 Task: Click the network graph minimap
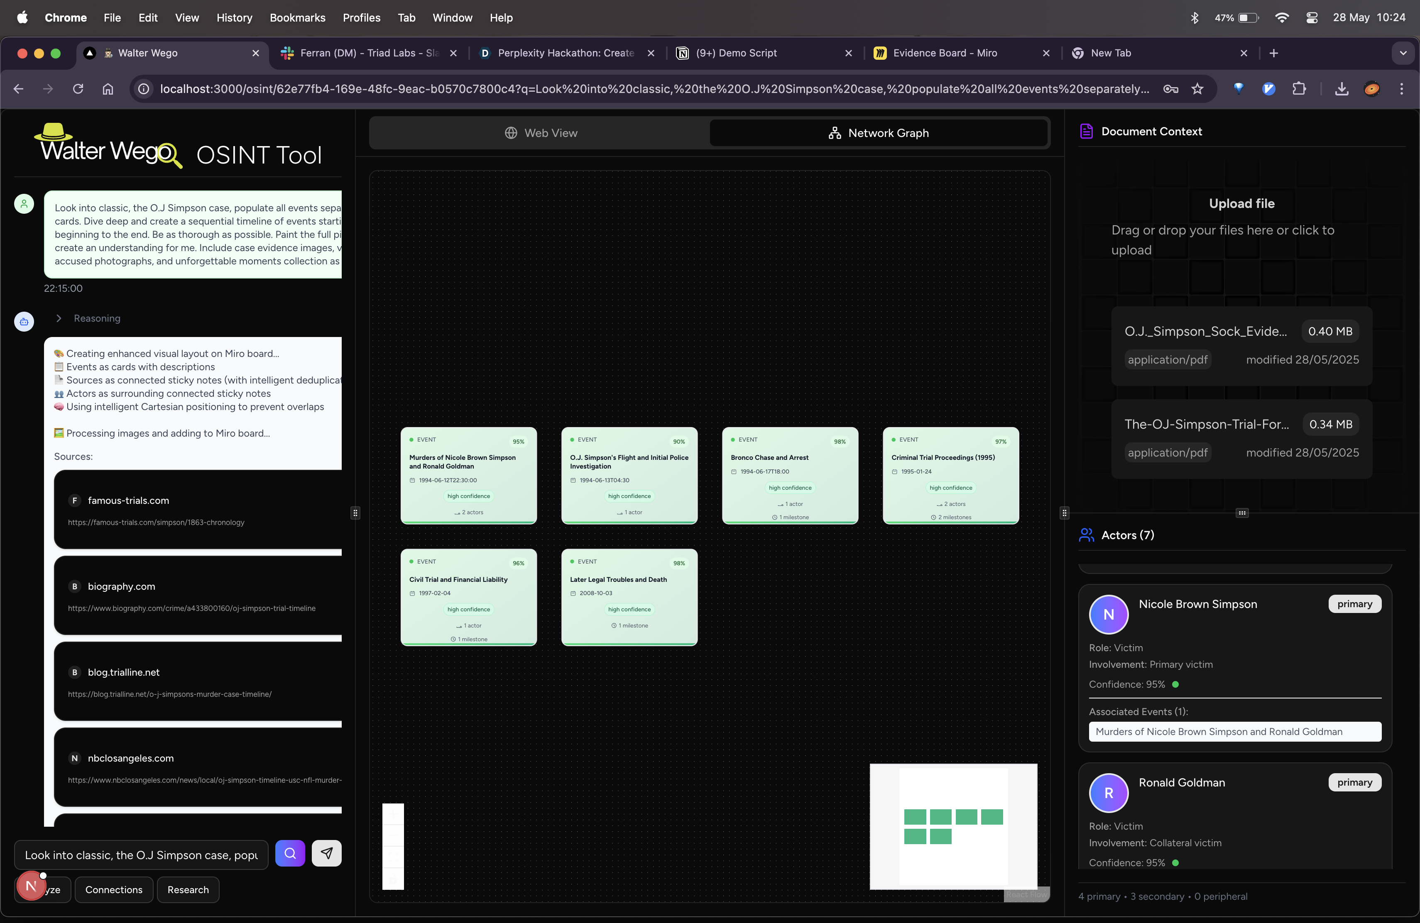click(x=953, y=826)
